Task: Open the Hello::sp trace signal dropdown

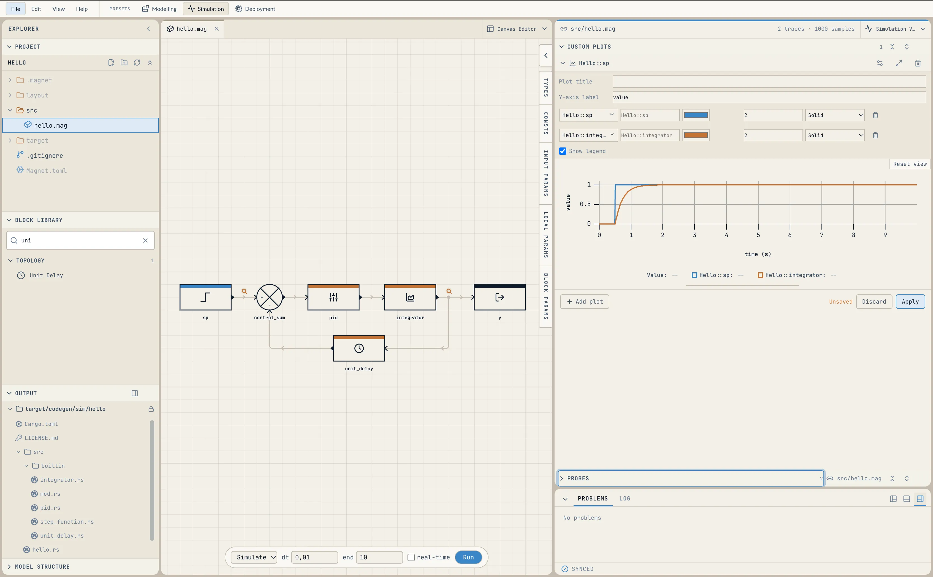Action: [x=588, y=115]
